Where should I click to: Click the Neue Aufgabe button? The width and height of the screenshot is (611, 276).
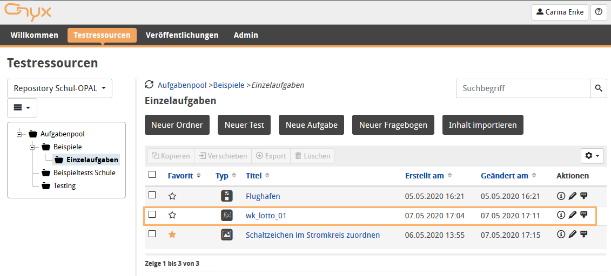click(312, 125)
